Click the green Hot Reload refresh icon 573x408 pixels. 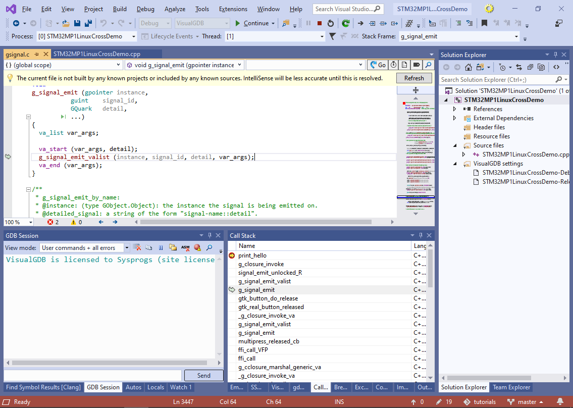click(346, 23)
